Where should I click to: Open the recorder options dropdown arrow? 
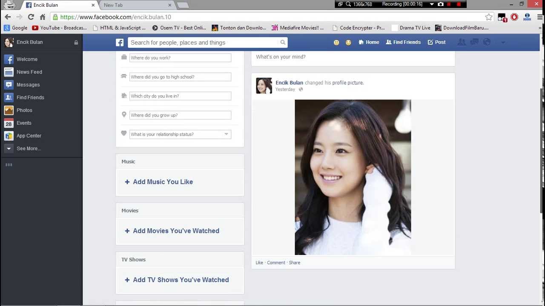[432, 4]
